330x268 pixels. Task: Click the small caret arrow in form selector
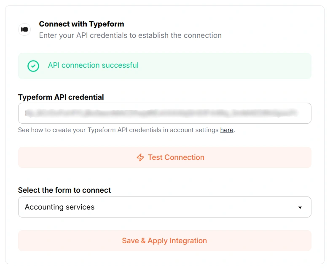point(300,207)
